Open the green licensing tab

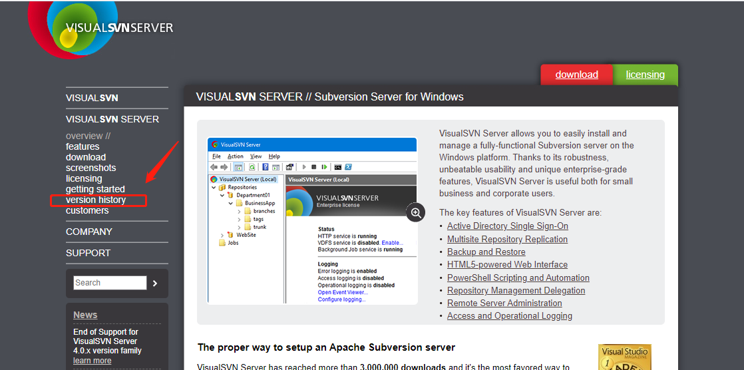pyautogui.click(x=646, y=75)
